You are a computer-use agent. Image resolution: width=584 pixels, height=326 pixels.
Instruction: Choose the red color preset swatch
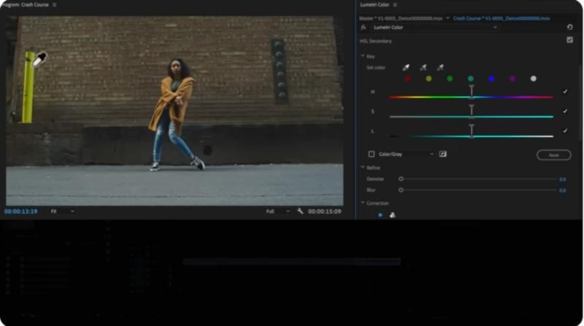point(408,79)
